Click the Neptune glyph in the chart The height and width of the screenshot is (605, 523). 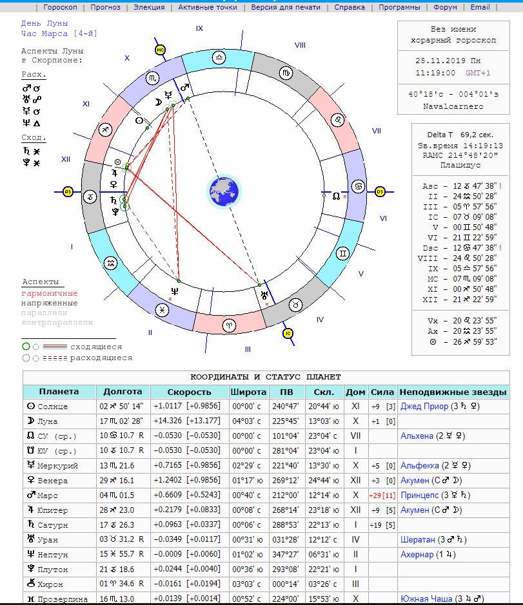tap(174, 291)
